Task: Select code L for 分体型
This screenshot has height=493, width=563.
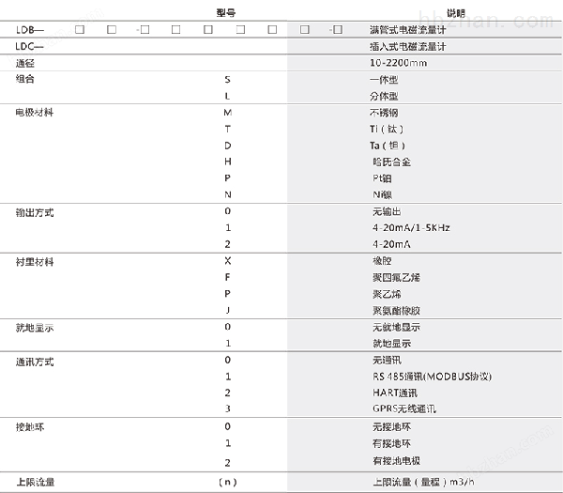Action: click(227, 97)
